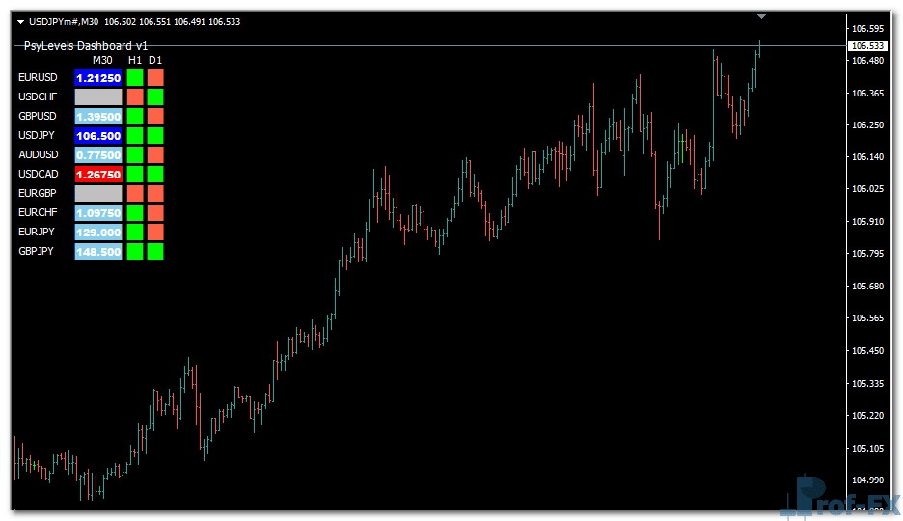Click the H1 column header
The image size is (903, 521).
135,60
